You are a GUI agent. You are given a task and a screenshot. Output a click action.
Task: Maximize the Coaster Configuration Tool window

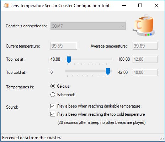pos(140,5)
